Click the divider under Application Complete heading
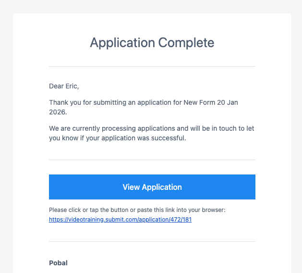 point(152,66)
